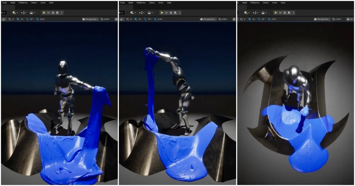Click the Stop simulation icon in the middle panel

click(x=171, y=13)
